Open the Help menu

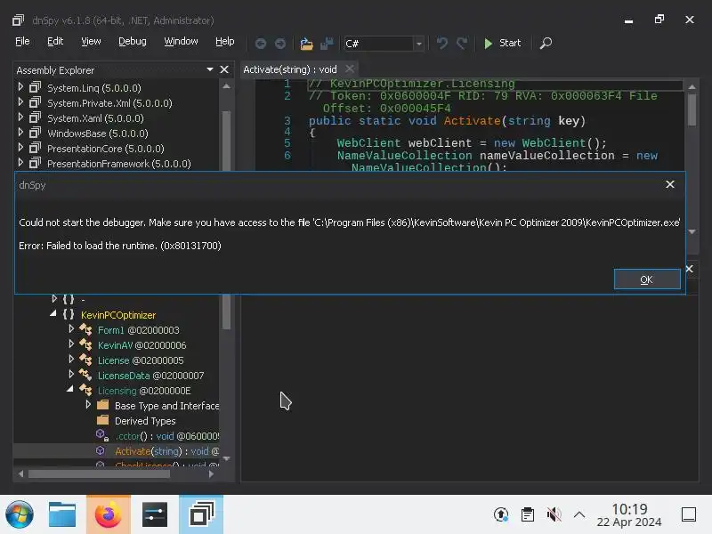225,41
